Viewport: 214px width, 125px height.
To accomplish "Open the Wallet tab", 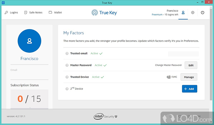I will pyautogui.click(x=55, y=12).
